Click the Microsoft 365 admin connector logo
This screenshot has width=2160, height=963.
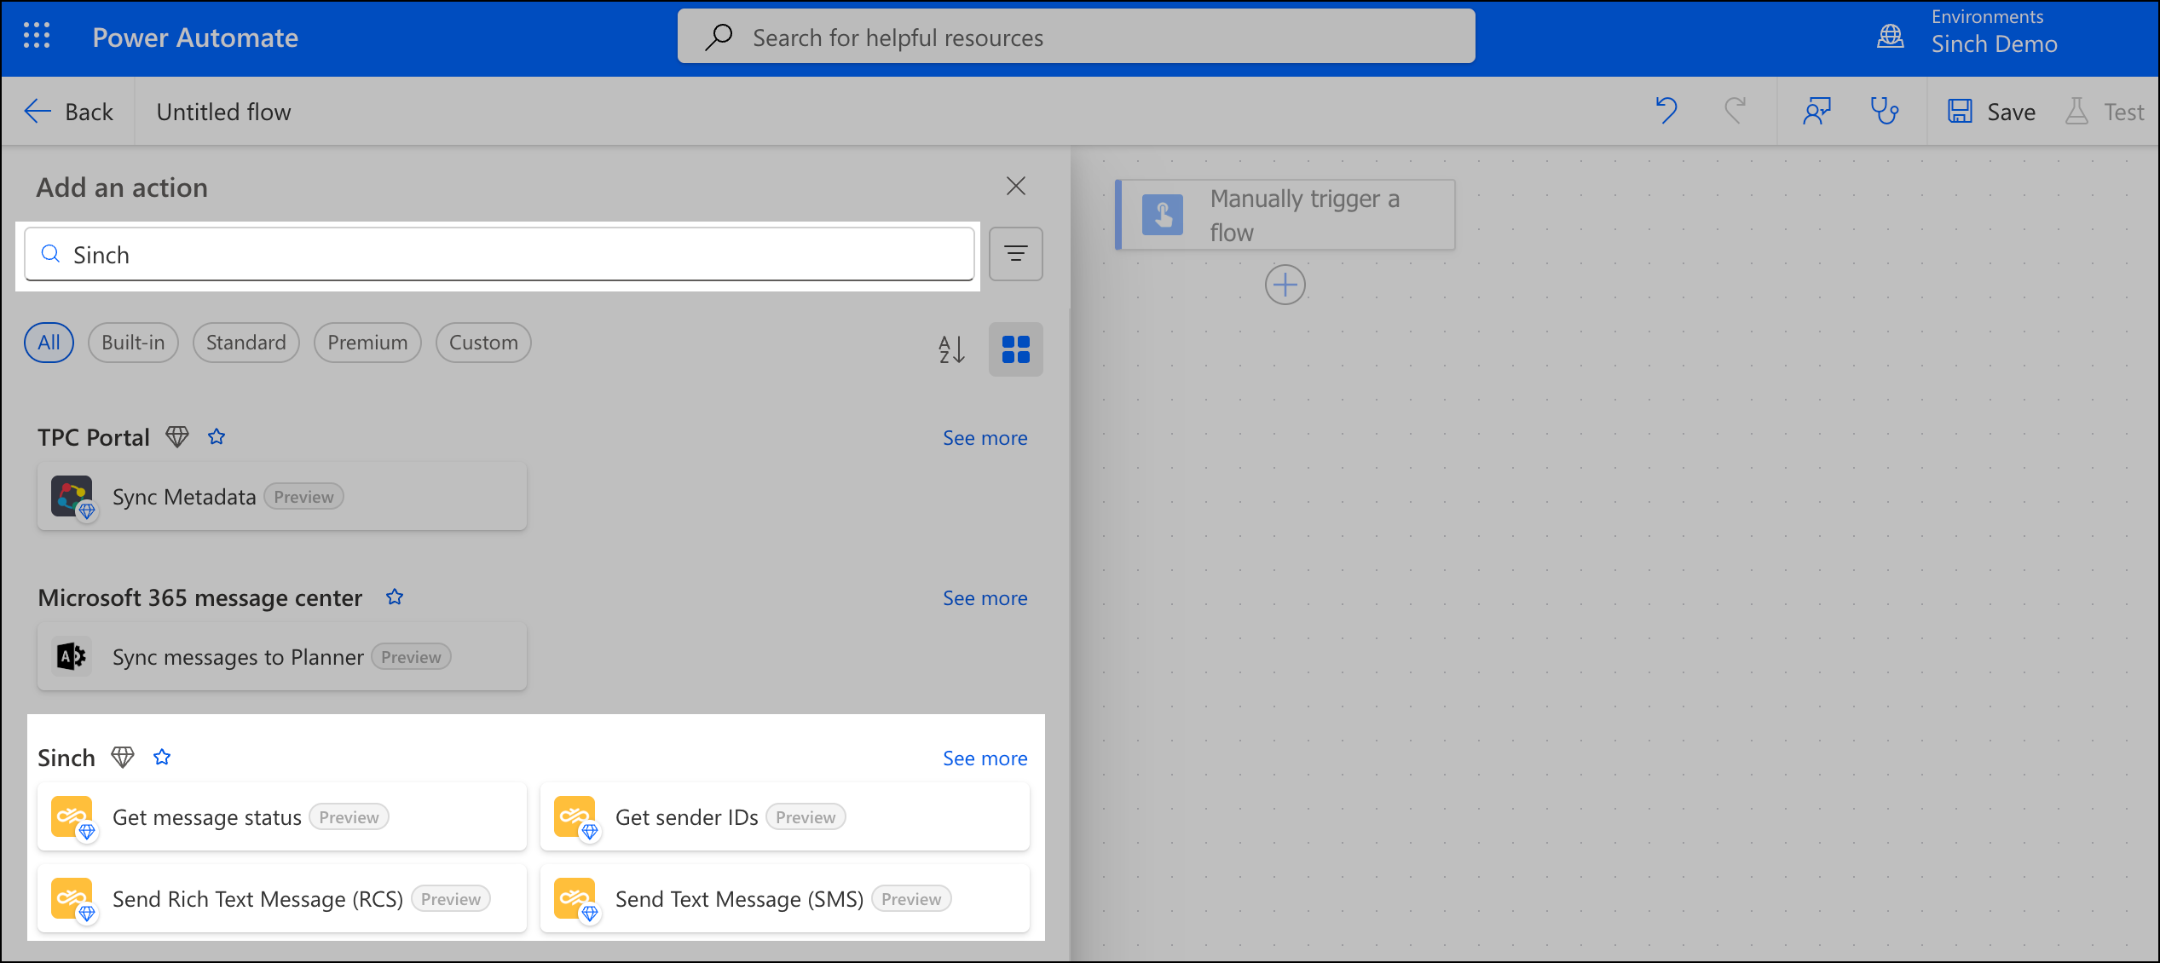[72, 656]
